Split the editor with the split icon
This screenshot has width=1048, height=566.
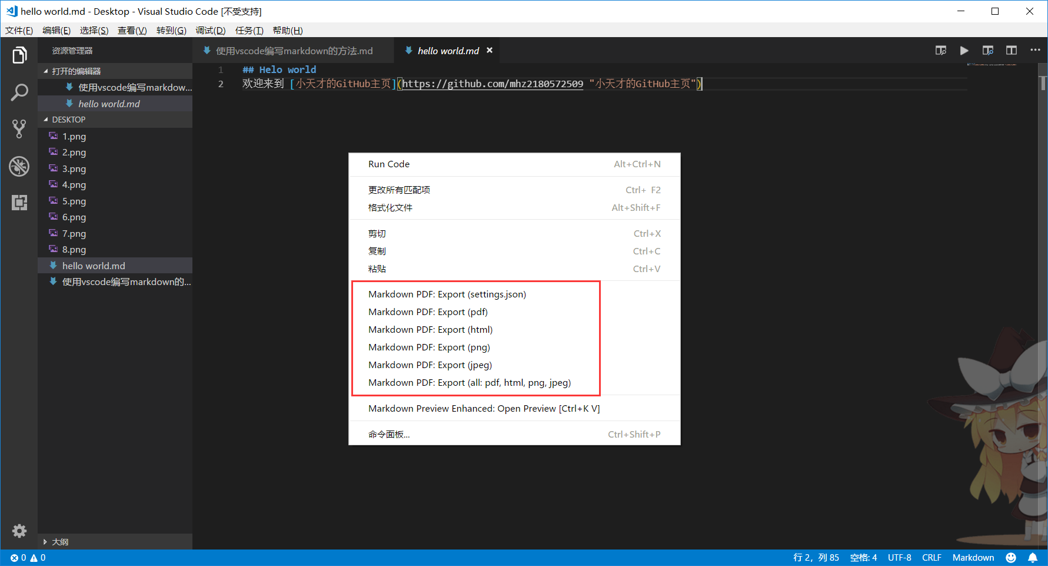click(1012, 51)
